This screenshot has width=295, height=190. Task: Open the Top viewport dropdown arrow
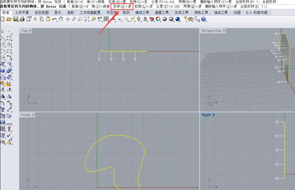pos(31,31)
